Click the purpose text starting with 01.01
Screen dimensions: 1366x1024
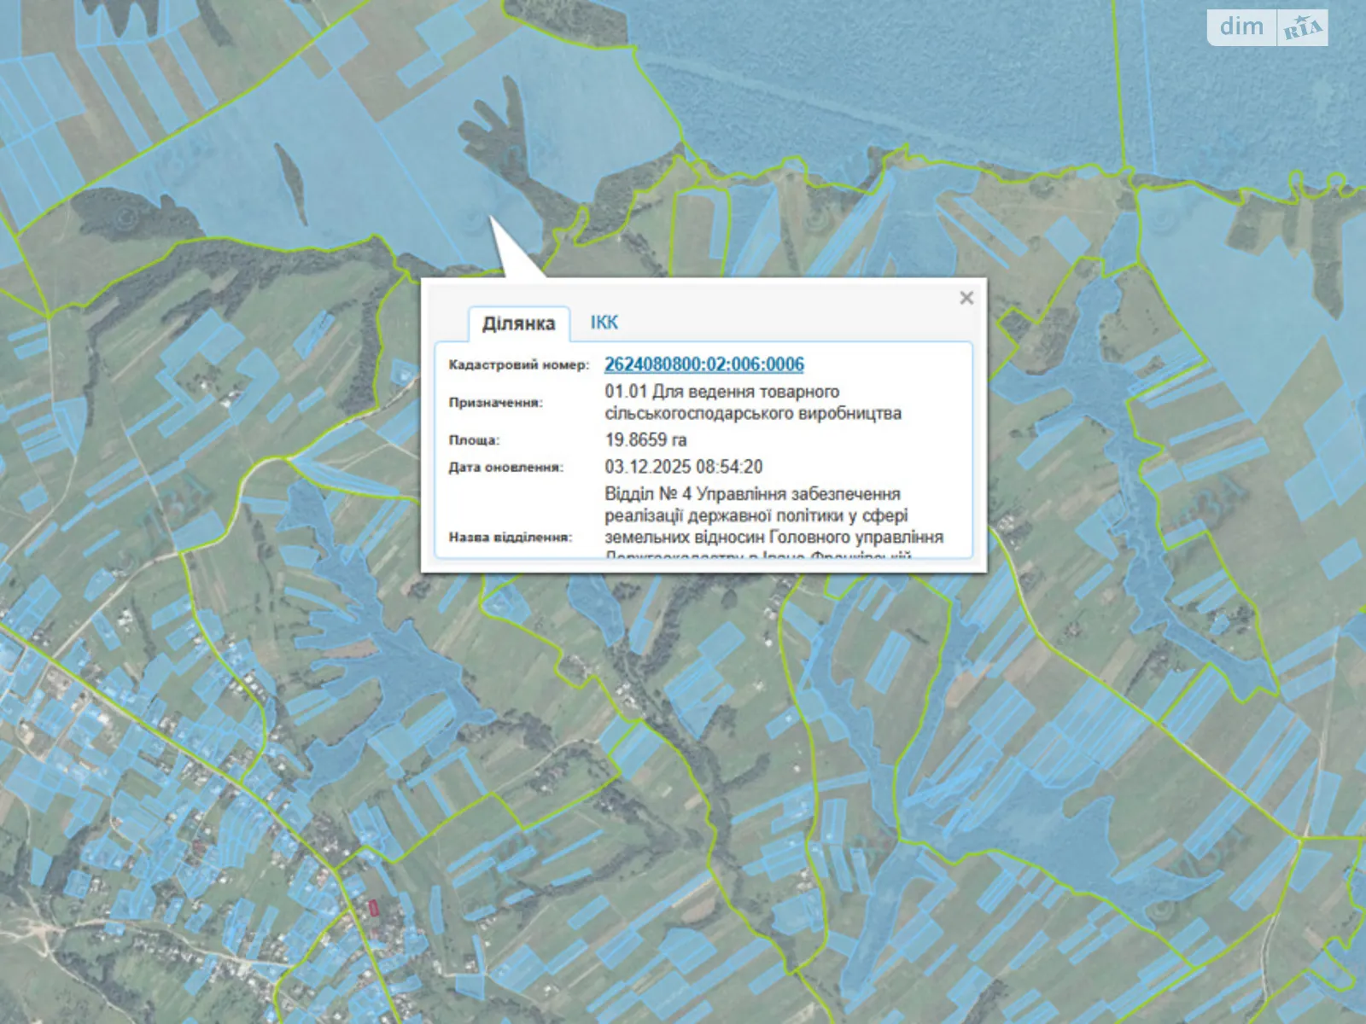pyautogui.click(x=752, y=402)
